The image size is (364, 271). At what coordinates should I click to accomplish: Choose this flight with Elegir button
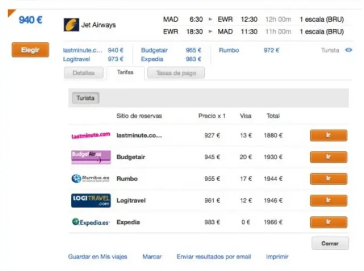pyautogui.click(x=30, y=49)
